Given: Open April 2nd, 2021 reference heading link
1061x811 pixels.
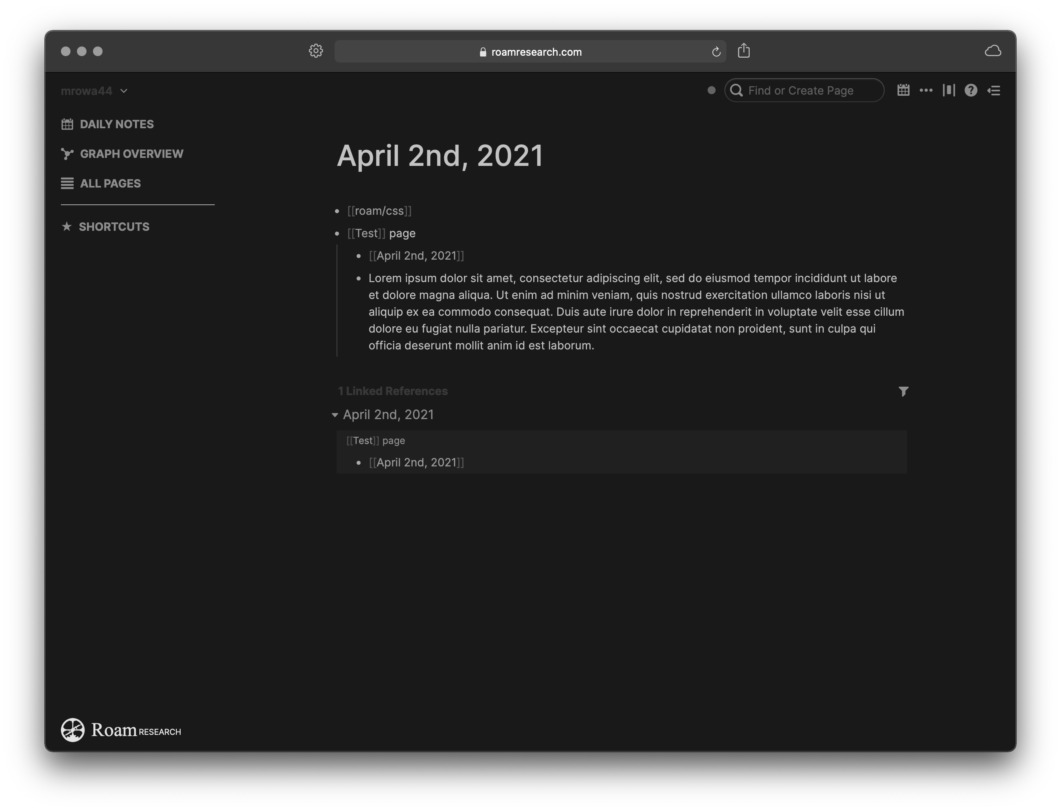Looking at the screenshot, I should (388, 415).
